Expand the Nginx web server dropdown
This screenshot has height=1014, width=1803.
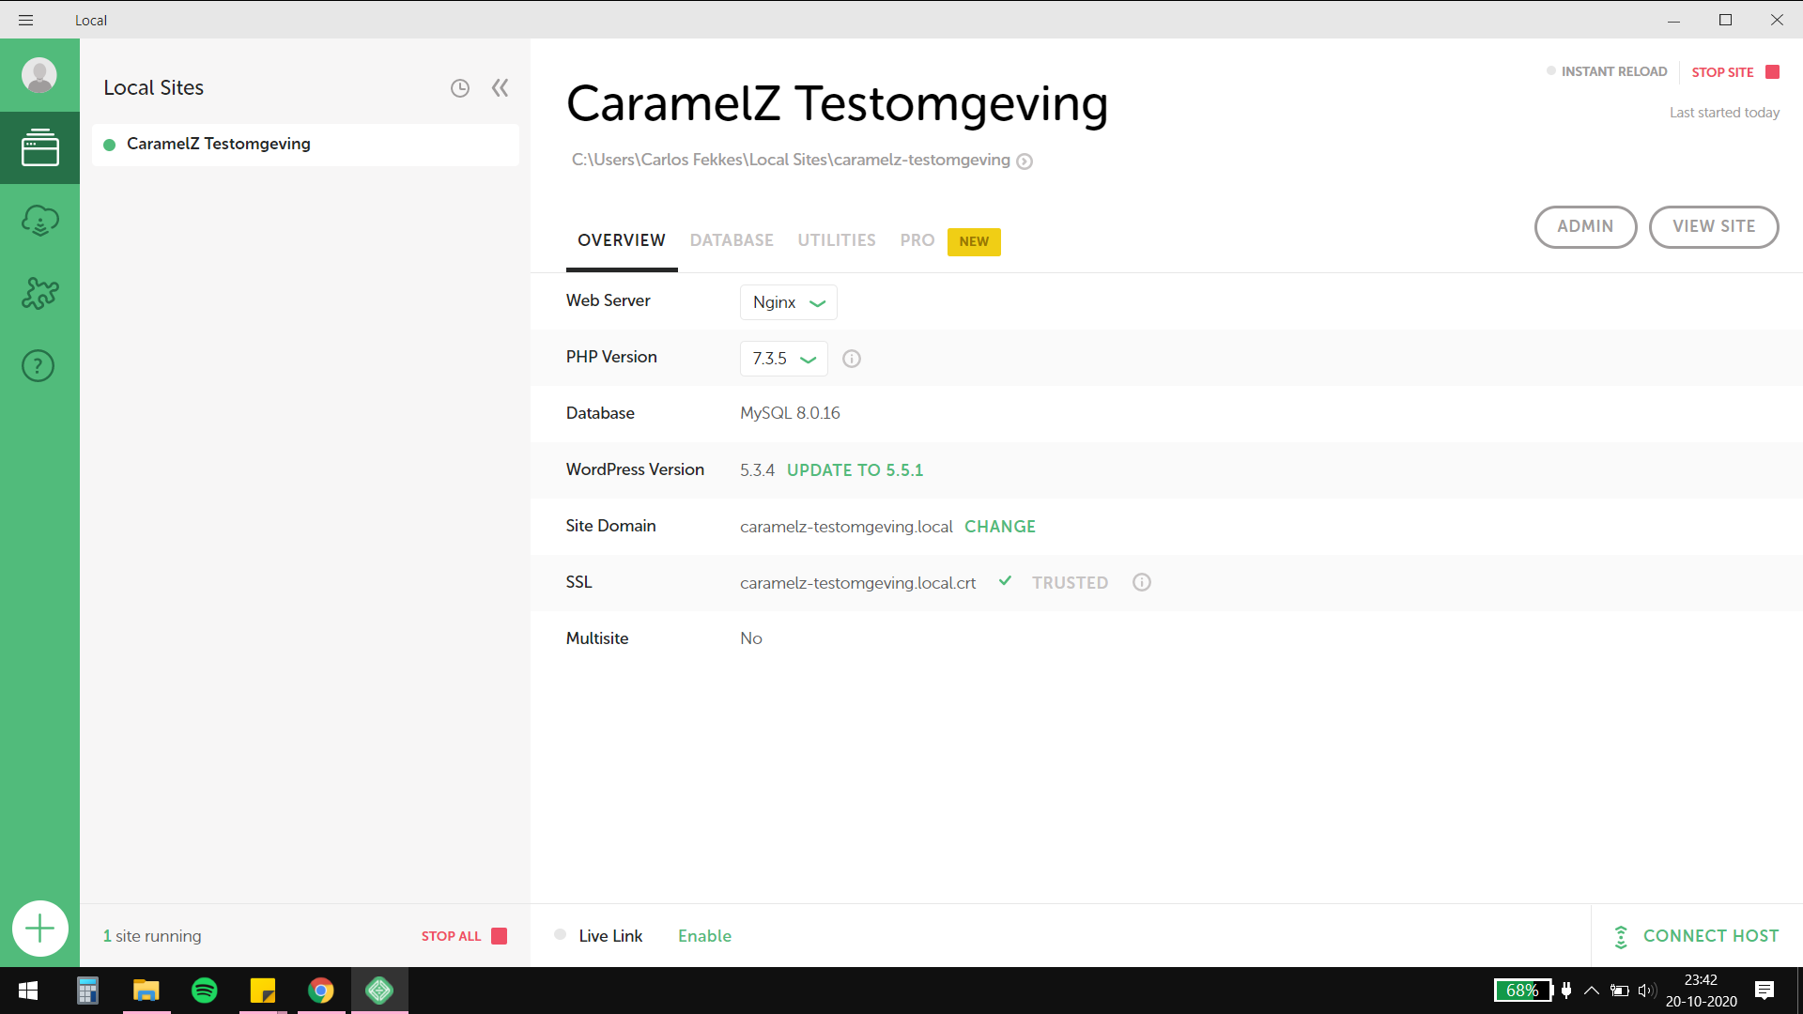tap(789, 302)
